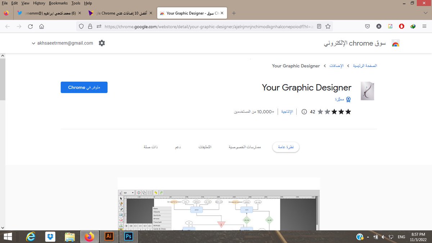
Task: Toggle reader view in the address bar
Action: pos(319,26)
